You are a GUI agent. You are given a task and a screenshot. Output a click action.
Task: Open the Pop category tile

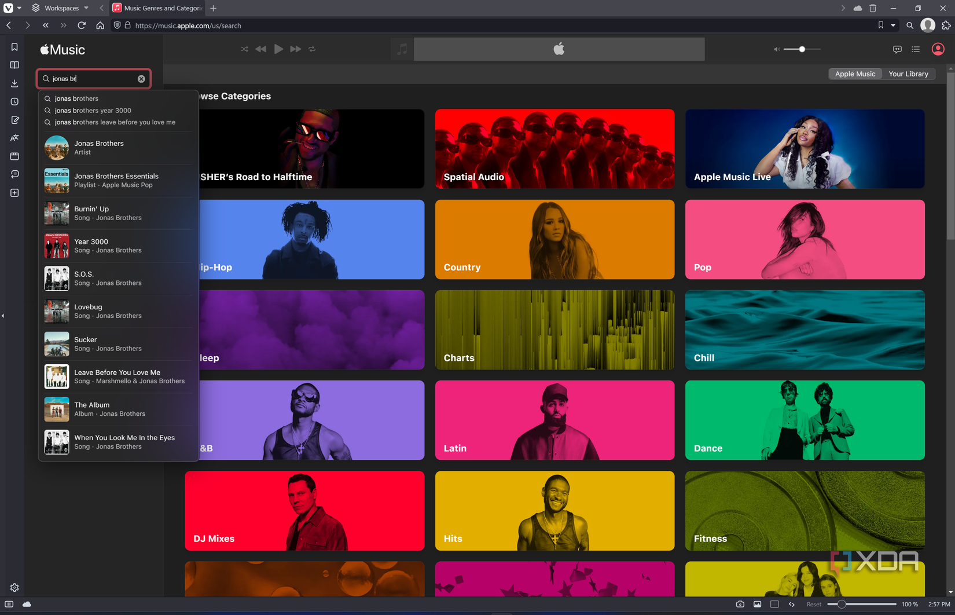click(805, 239)
